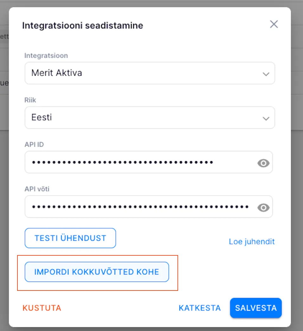303x331 pixels.
Task: Save settings with SALVESTA
Action: click(x=256, y=308)
